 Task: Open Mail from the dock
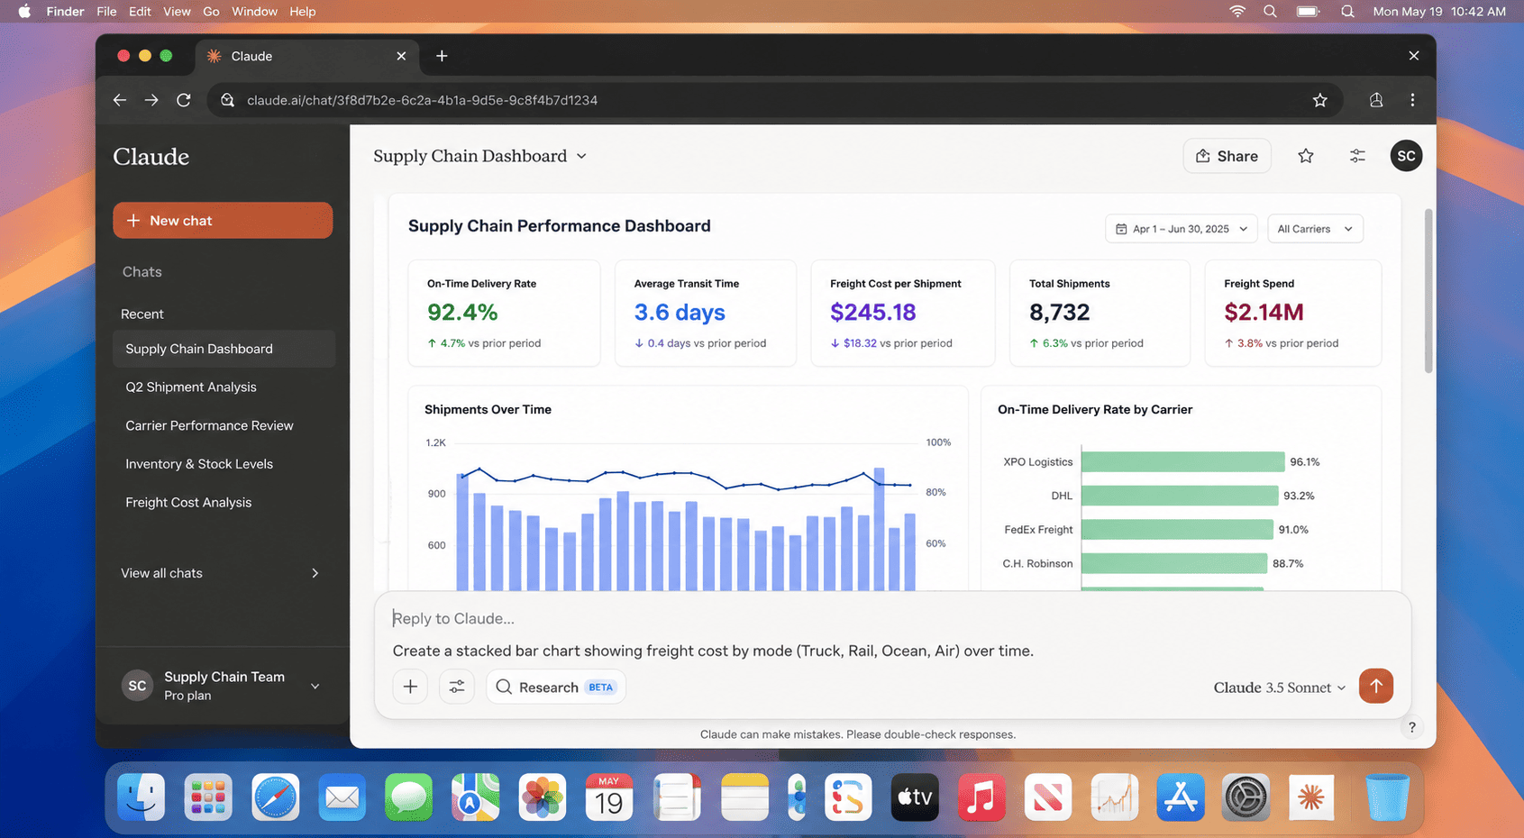342,797
